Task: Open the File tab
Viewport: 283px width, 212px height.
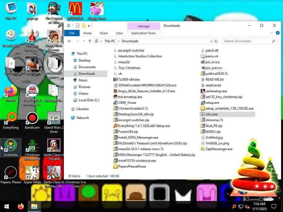Action: [x=72, y=33]
